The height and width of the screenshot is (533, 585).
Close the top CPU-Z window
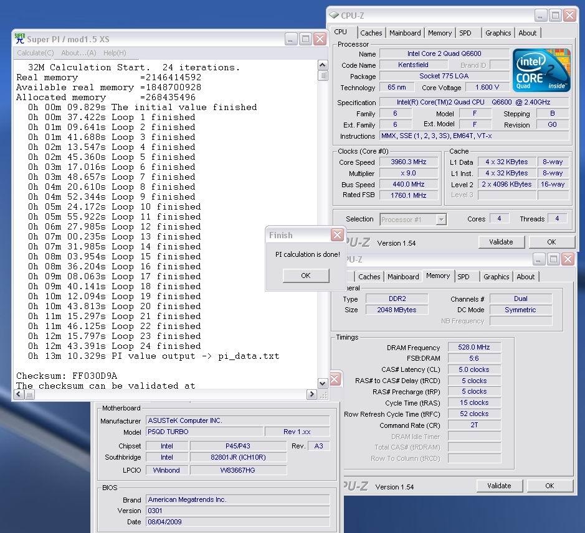click(569, 16)
